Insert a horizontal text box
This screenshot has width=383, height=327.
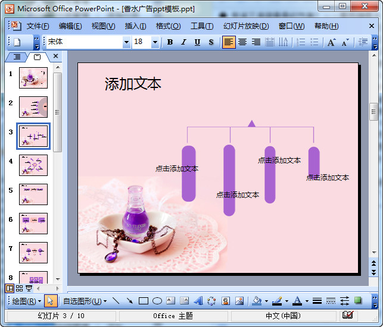(x=171, y=301)
